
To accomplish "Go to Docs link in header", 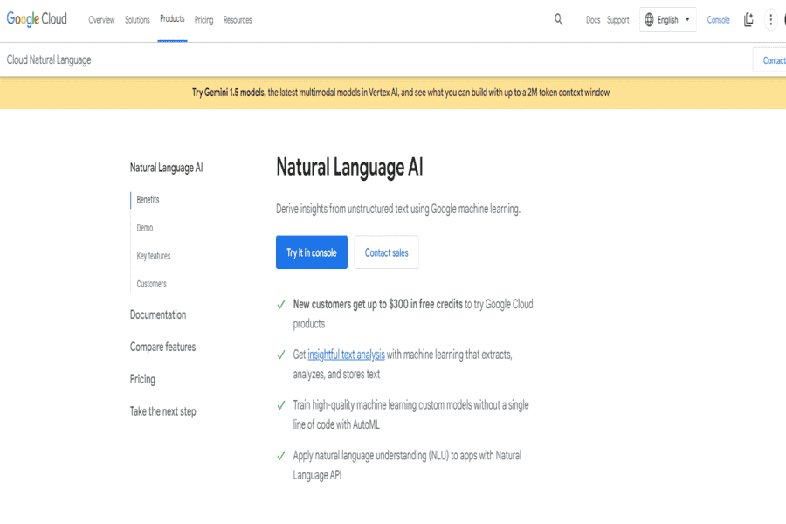I will 593,20.
